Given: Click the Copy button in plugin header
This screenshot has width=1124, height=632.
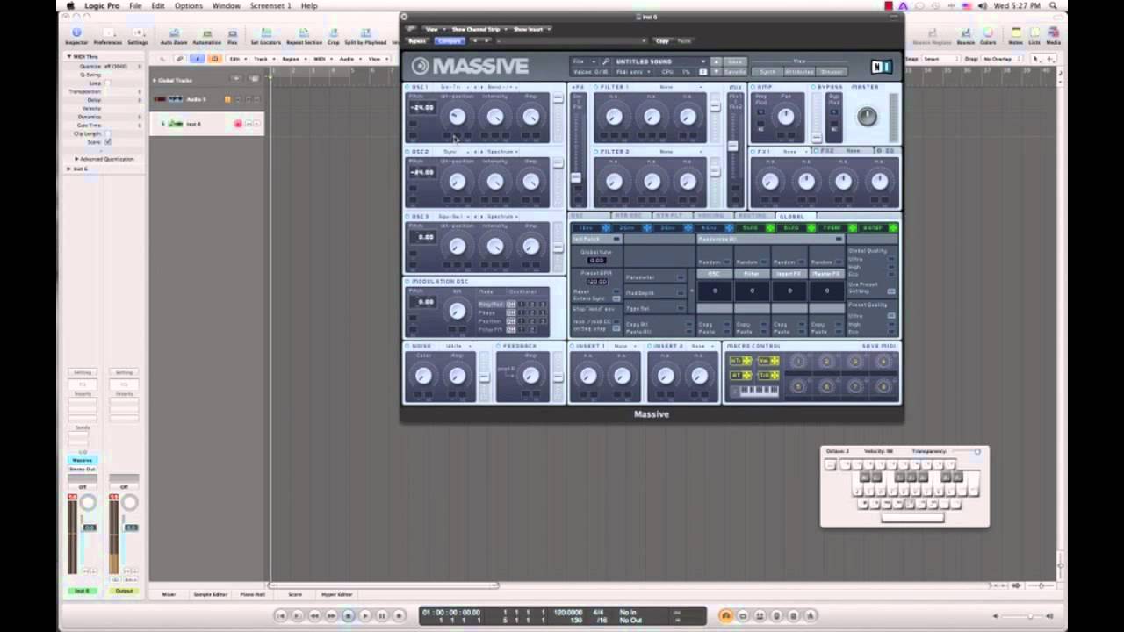Looking at the screenshot, I should pos(662,41).
